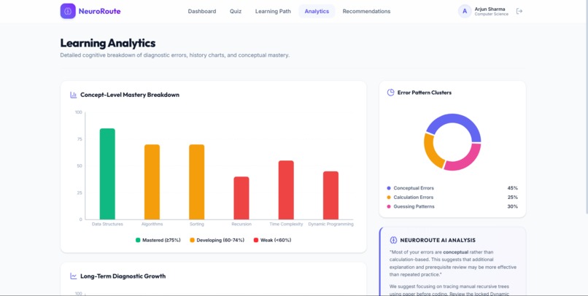
Task: Click the Arjun Sharma avatar circle
Action: coord(465,11)
